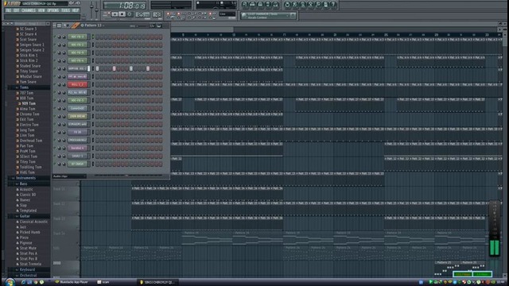Toggle pattern/song mode switch
This screenshot has height=286, width=509.
pos(106,14)
